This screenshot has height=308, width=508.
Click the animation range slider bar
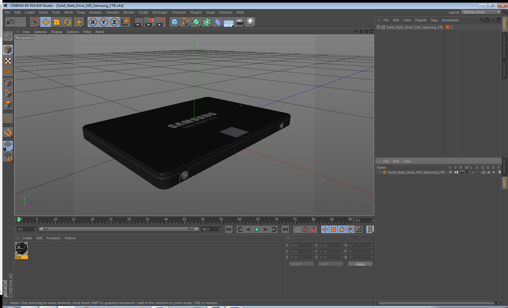coord(119,229)
